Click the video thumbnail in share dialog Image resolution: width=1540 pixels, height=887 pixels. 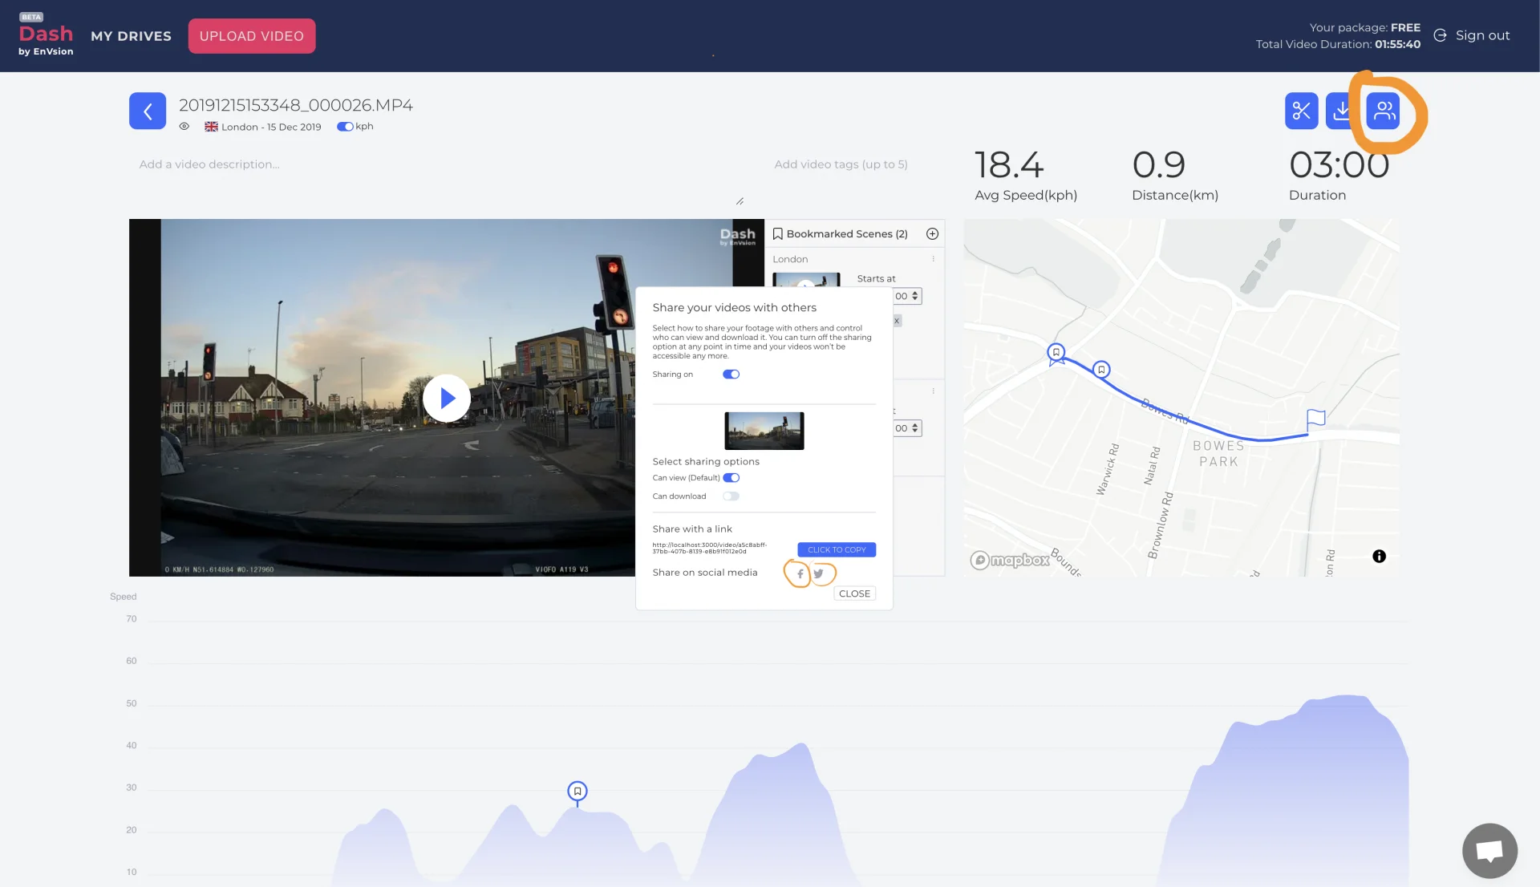764,431
